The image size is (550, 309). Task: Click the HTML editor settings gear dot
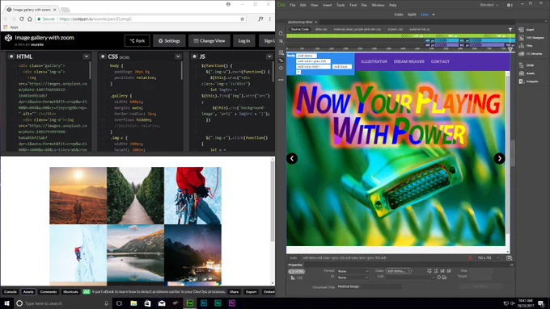point(11,56)
